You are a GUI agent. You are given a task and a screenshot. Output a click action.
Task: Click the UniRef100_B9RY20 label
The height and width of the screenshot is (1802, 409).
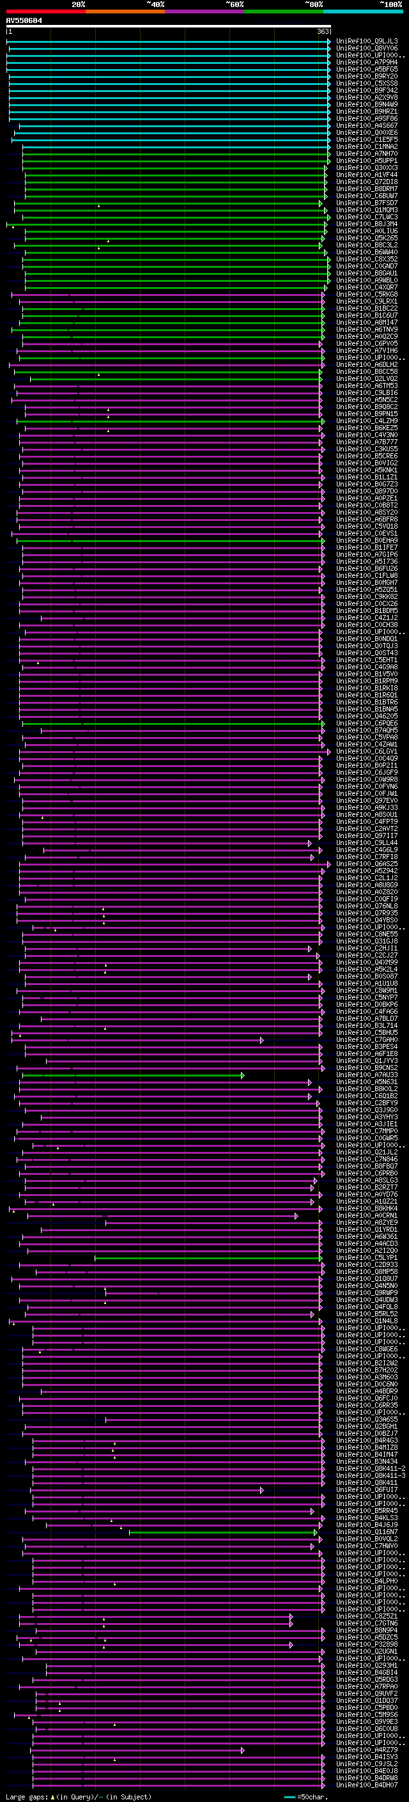click(x=366, y=76)
